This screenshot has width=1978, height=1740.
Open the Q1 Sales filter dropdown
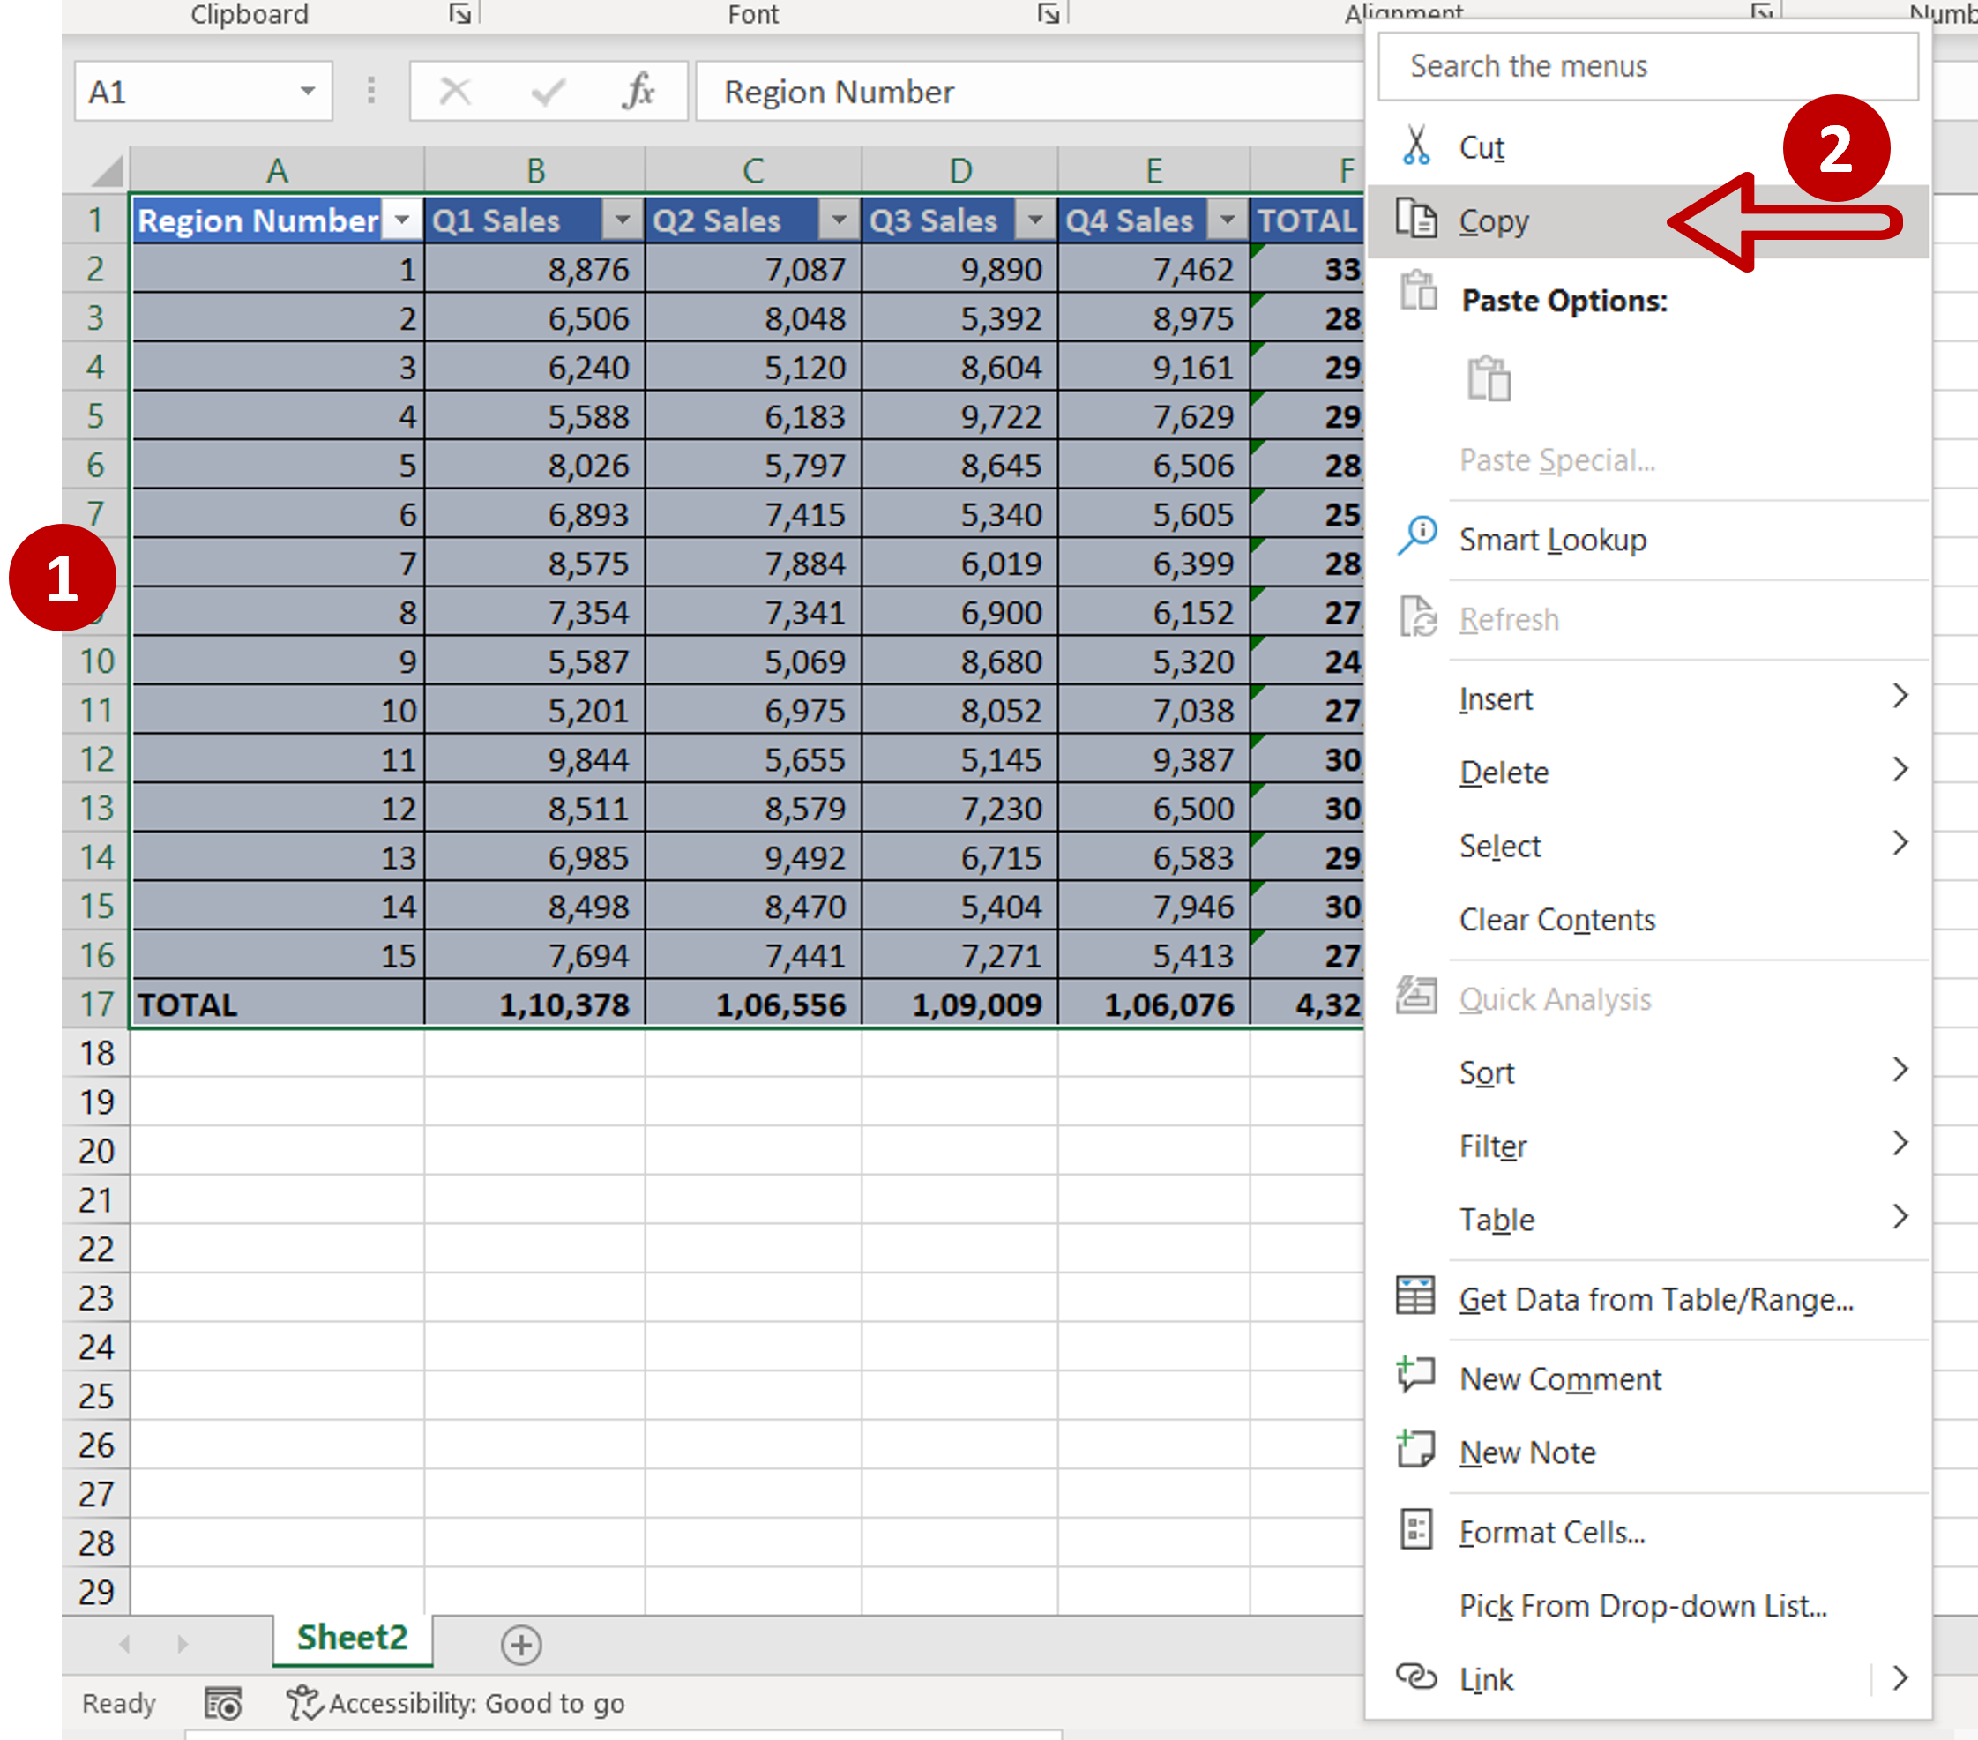[x=623, y=220]
